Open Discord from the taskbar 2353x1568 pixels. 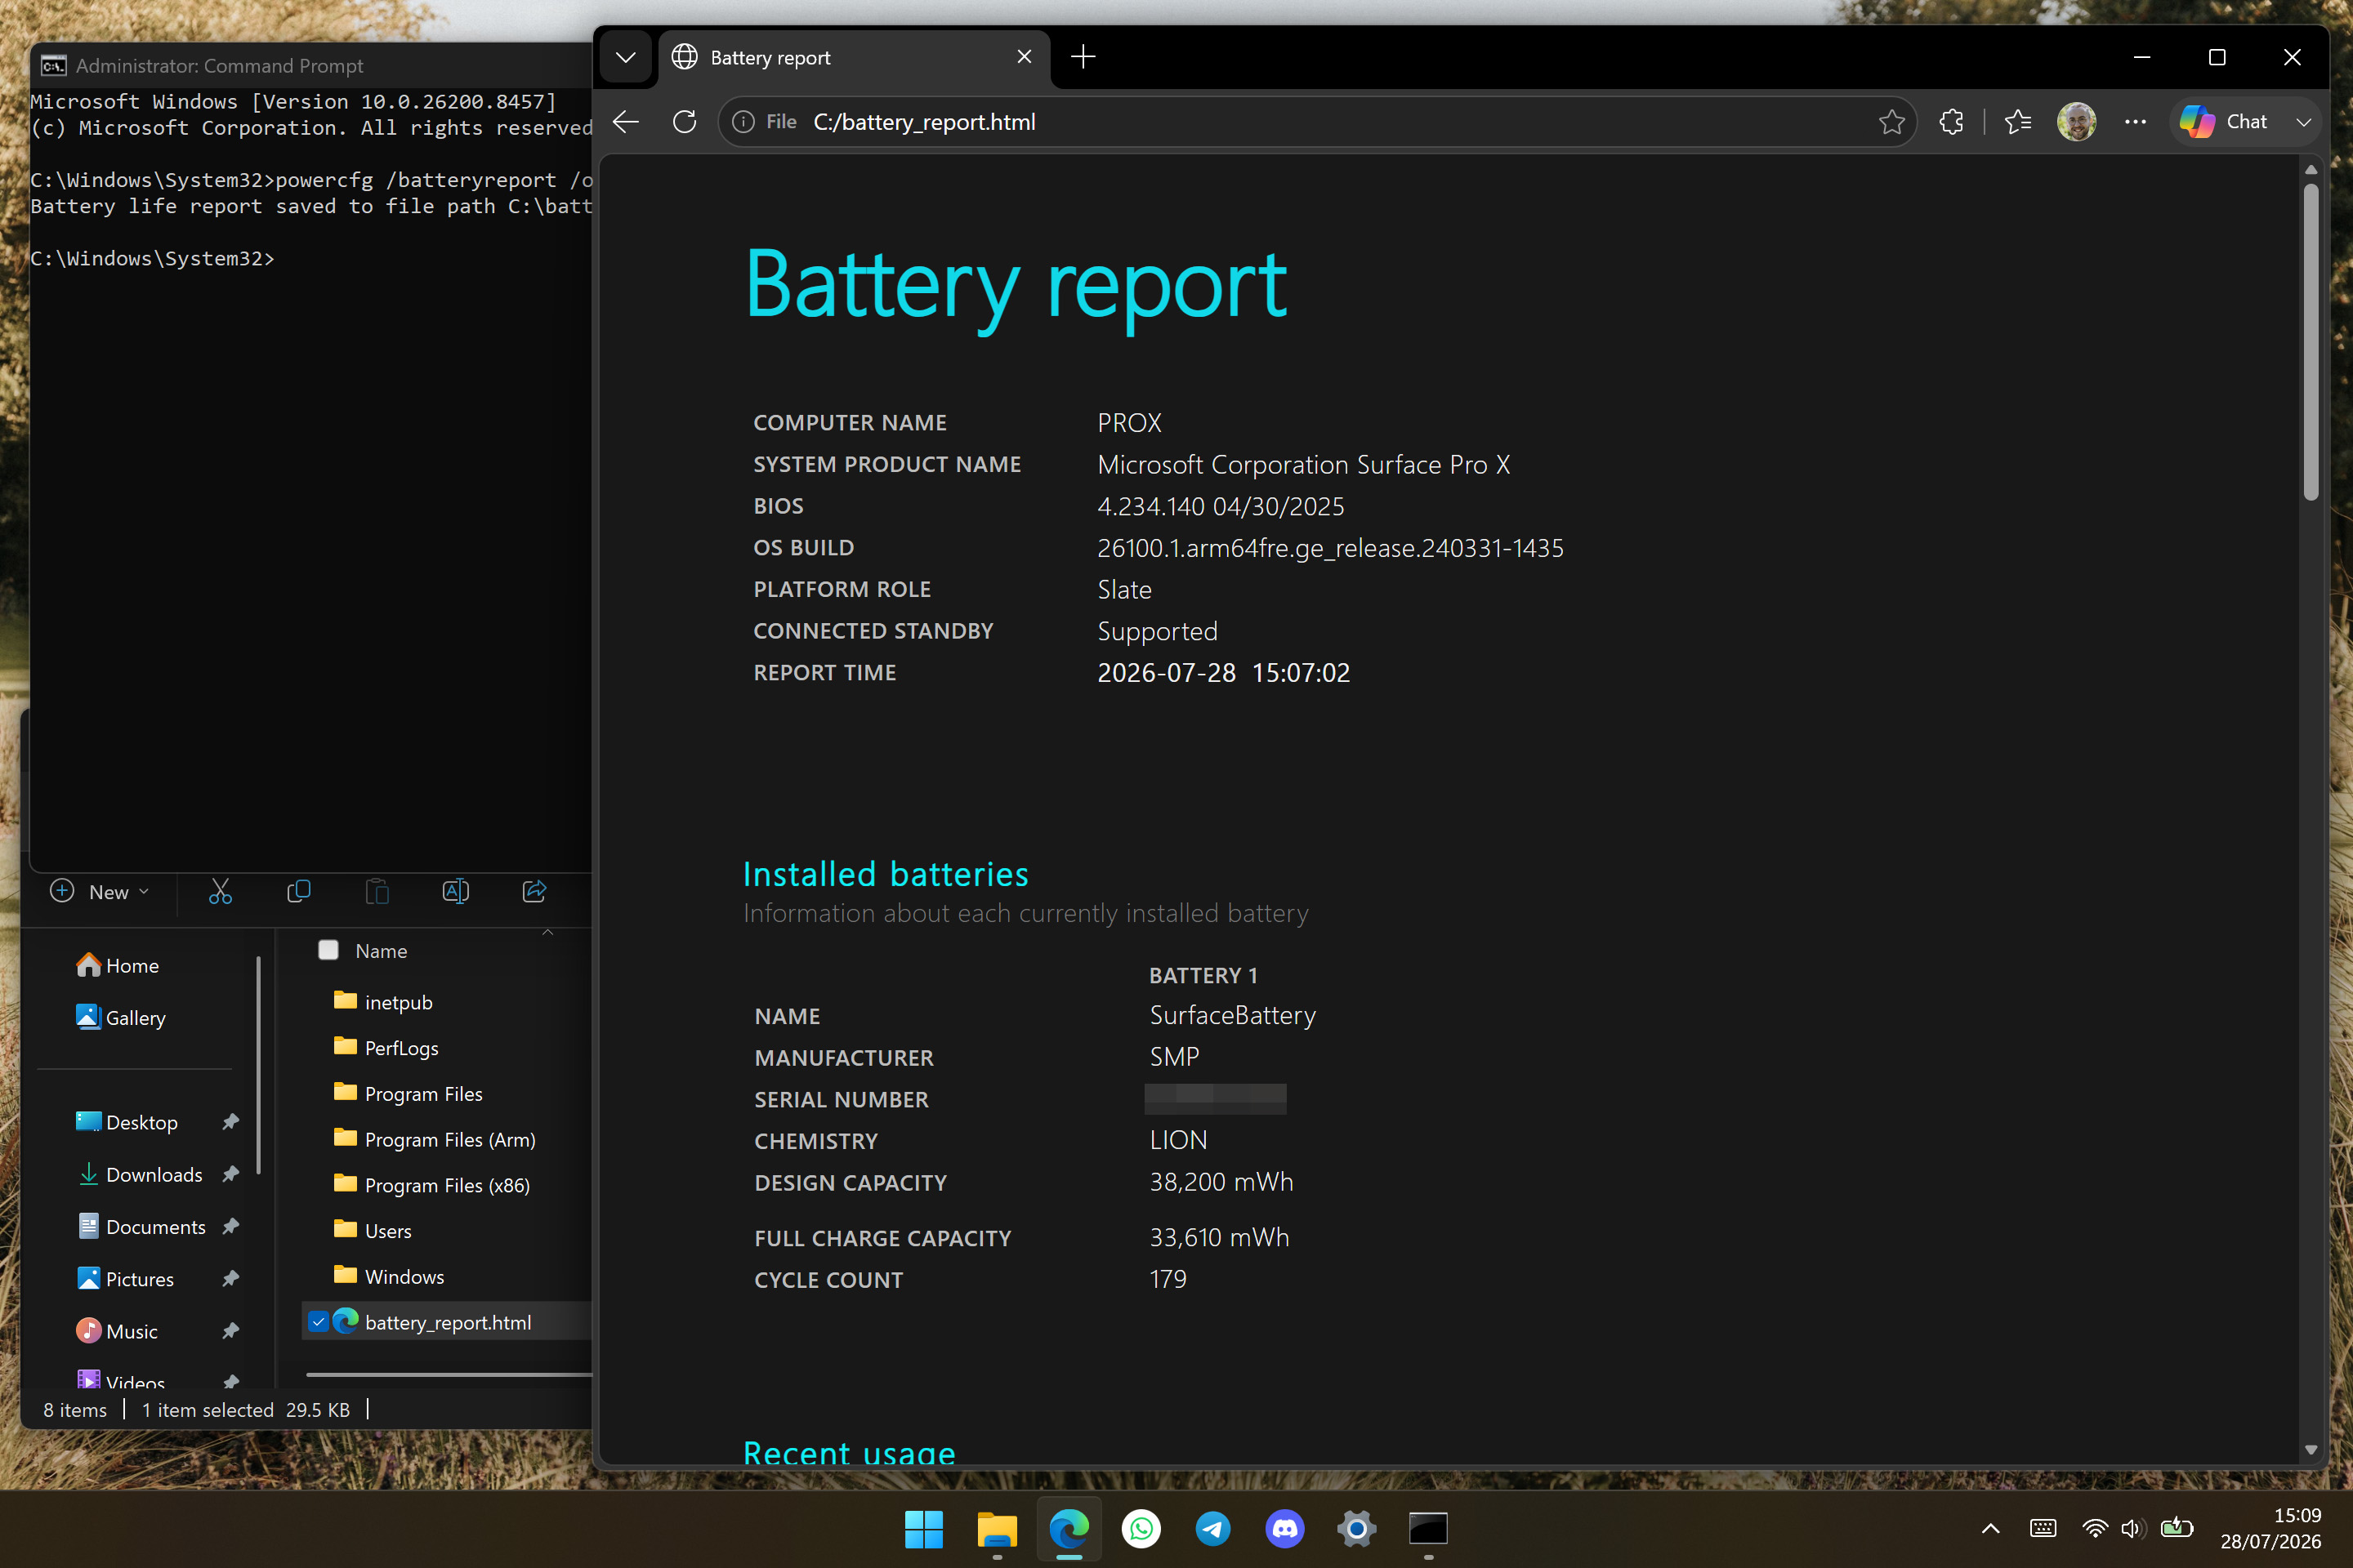[1284, 1529]
